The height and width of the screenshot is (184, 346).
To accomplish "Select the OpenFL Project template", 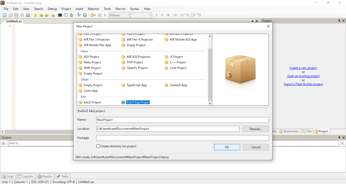I will point(137,68).
